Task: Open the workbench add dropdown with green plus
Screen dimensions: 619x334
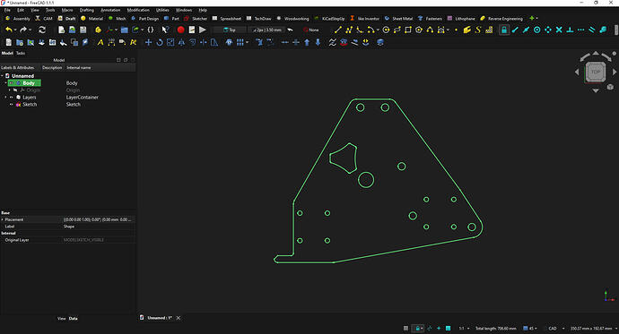Action: (x=534, y=18)
